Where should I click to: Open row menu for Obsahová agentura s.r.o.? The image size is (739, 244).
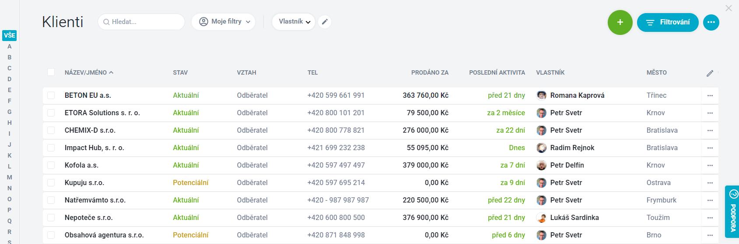click(710, 235)
